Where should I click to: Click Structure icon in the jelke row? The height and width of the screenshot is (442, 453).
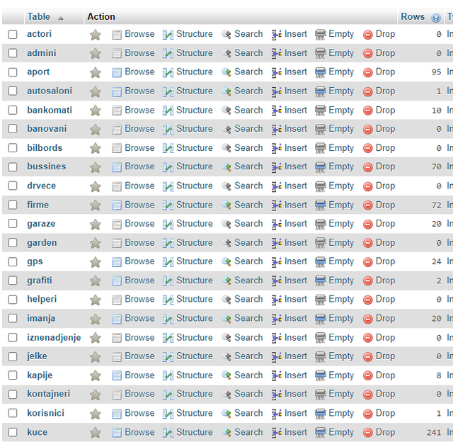pyautogui.click(x=168, y=357)
